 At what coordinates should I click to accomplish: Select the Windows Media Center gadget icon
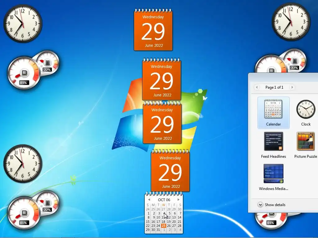click(273, 174)
